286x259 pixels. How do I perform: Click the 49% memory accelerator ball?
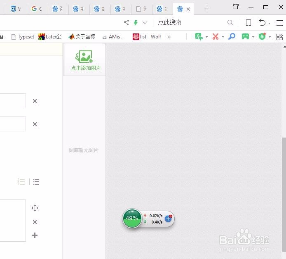(x=132, y=218)
